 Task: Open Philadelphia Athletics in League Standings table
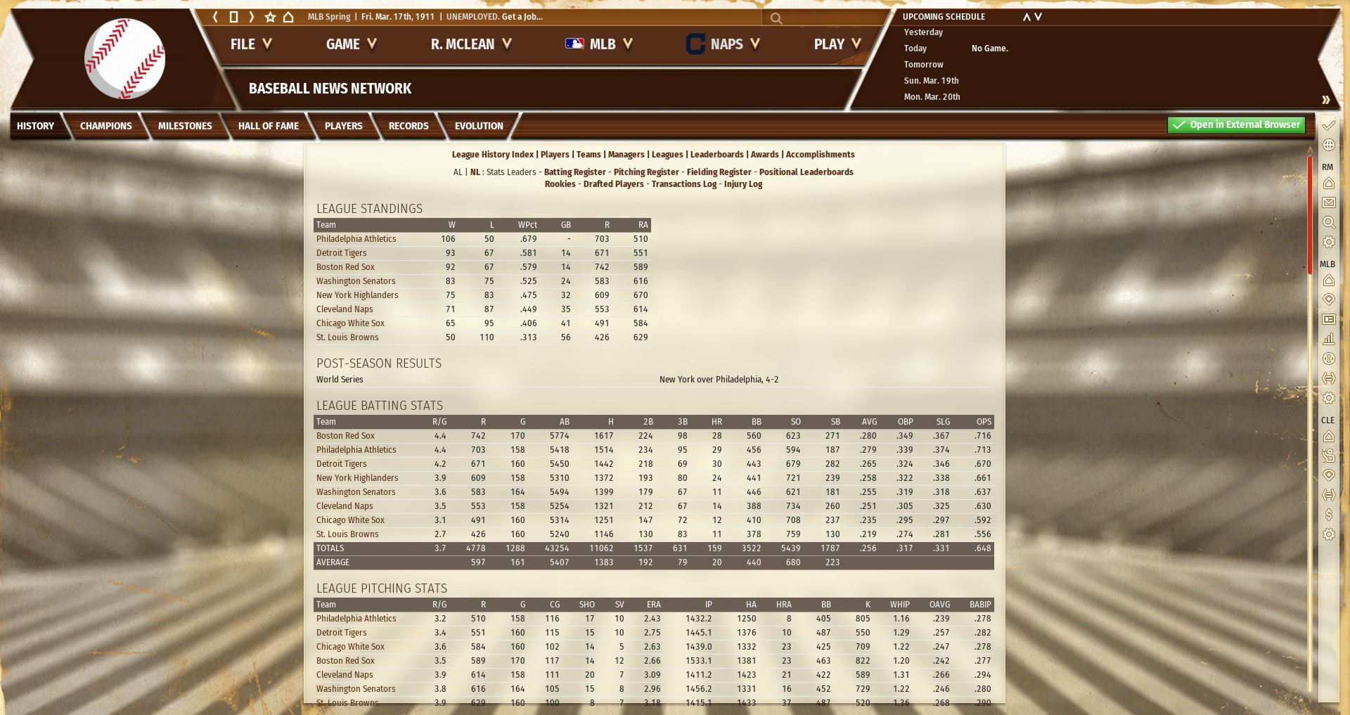tap(356, 239)
